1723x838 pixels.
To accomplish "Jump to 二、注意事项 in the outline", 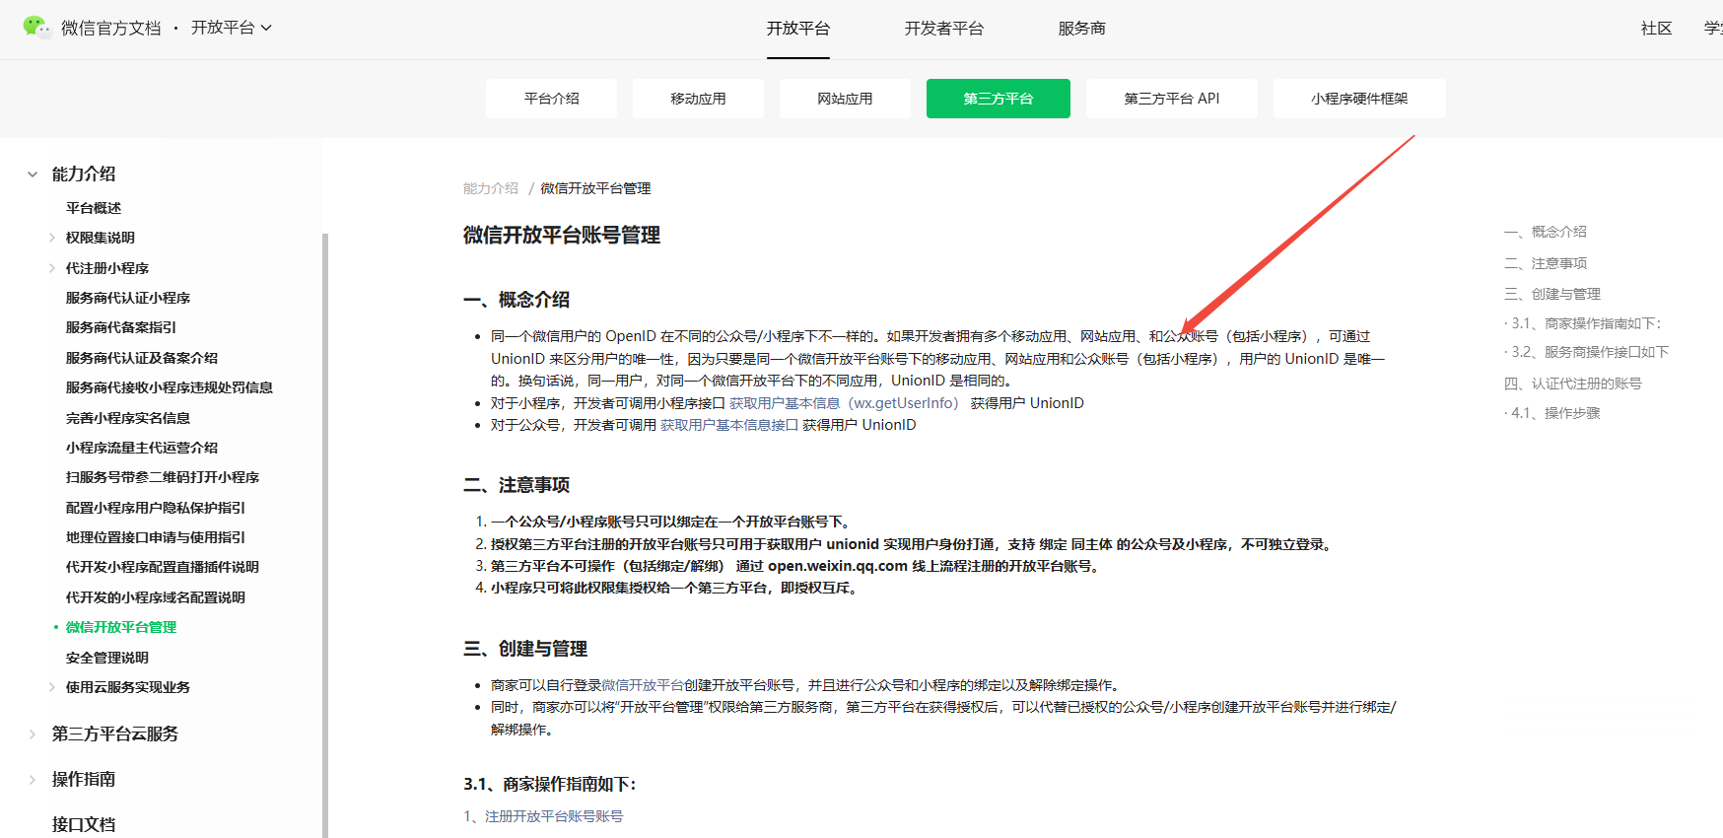I will coord(1546,263).
